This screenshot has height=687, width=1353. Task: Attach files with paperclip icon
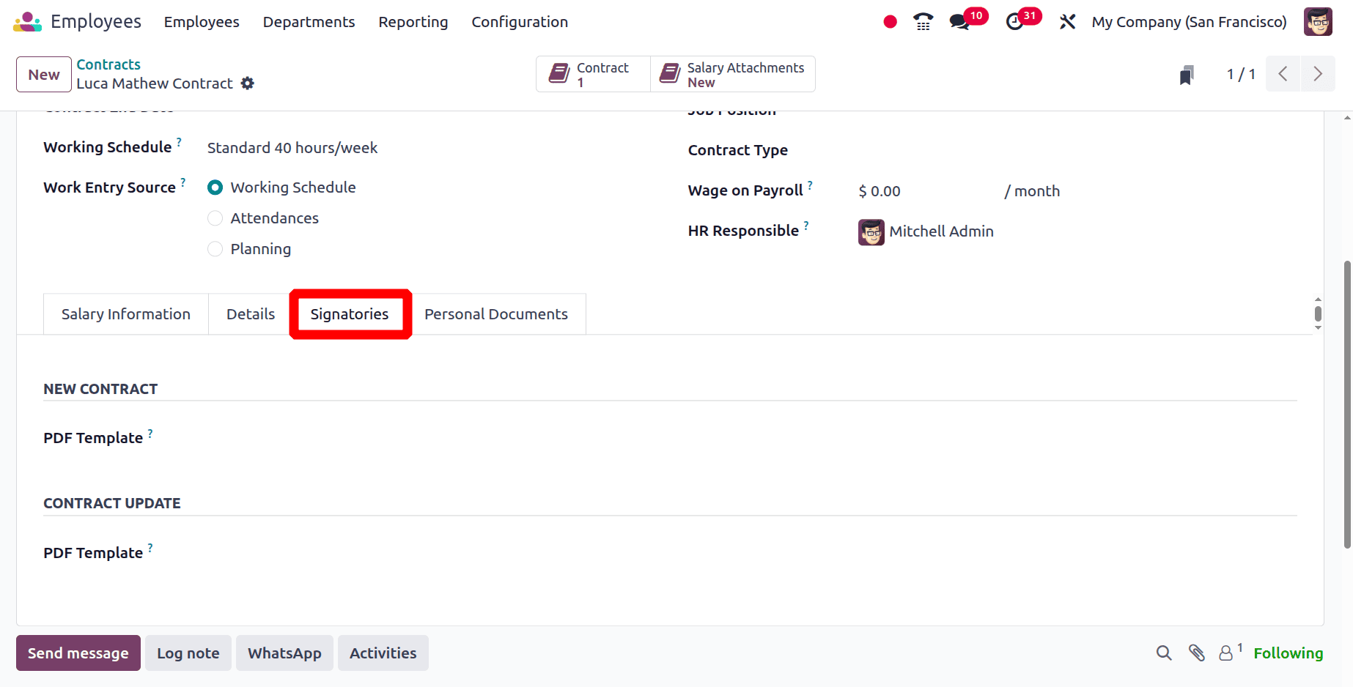(1196, 653)
